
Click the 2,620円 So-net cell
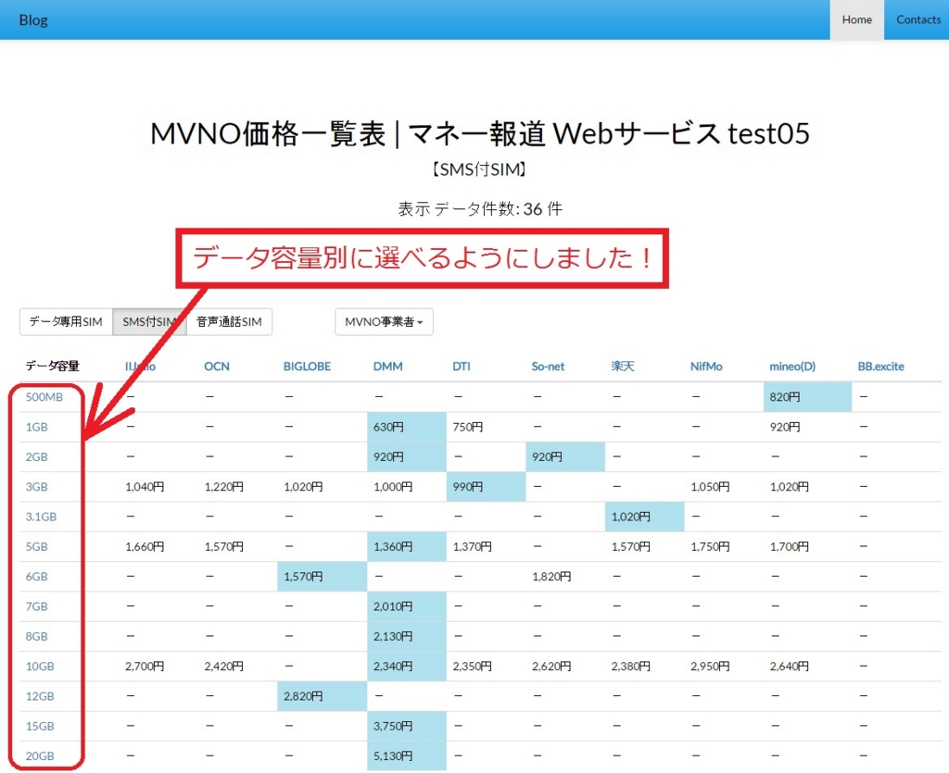tap(565, 667)
